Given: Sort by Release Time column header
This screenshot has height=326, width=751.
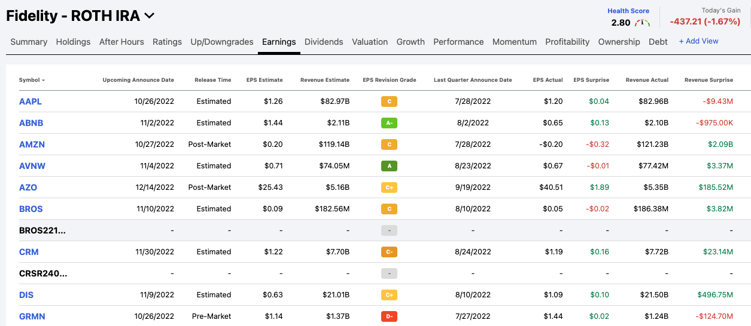Looking at the screenshot, I should (x=212, y=80).
